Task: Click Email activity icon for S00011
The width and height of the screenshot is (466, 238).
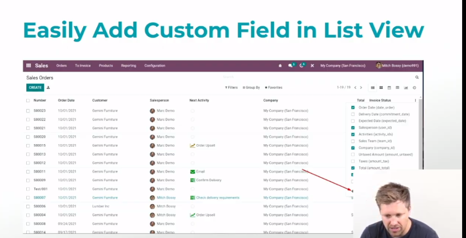Action: [x=193, y=171]
